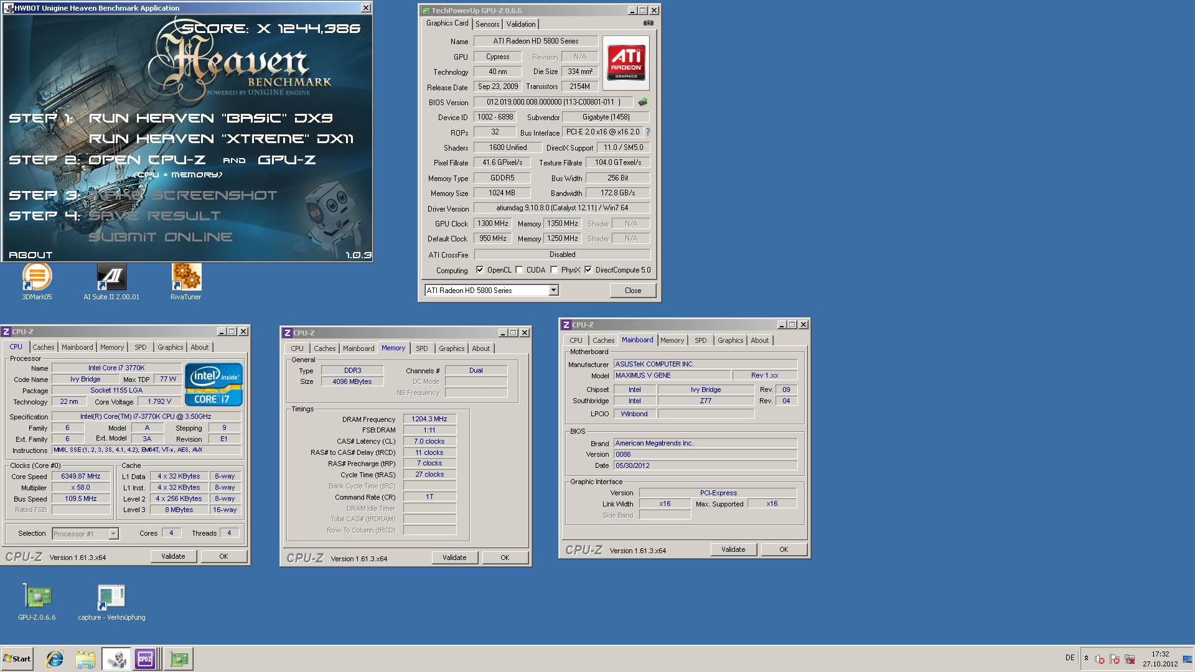Toggle the CUDA checkbox in GPU-Z
Viewport: 1195px width, 672px height.
(519, 270)
